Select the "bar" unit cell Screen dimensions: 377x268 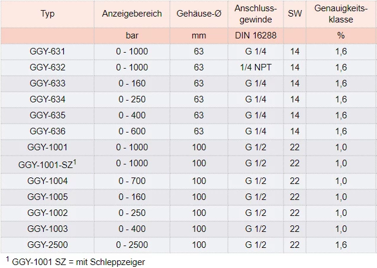[132, 35]
